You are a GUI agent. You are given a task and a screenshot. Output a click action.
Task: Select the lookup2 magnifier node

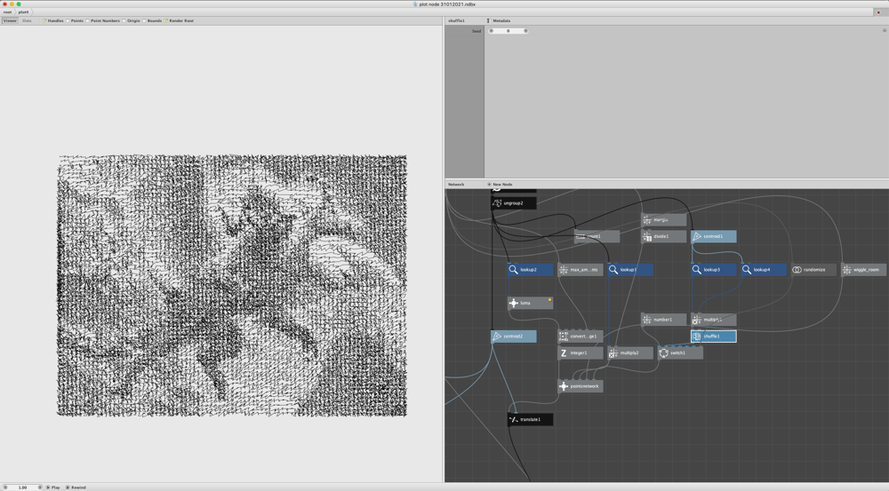tap(530, 270)
